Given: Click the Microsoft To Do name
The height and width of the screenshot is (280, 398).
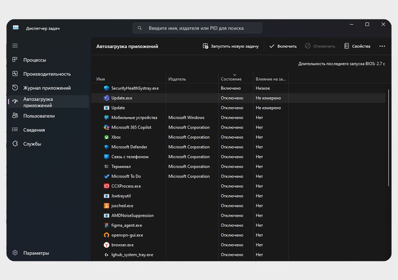Looking at the screenshot, I should [x=126, y=176].
